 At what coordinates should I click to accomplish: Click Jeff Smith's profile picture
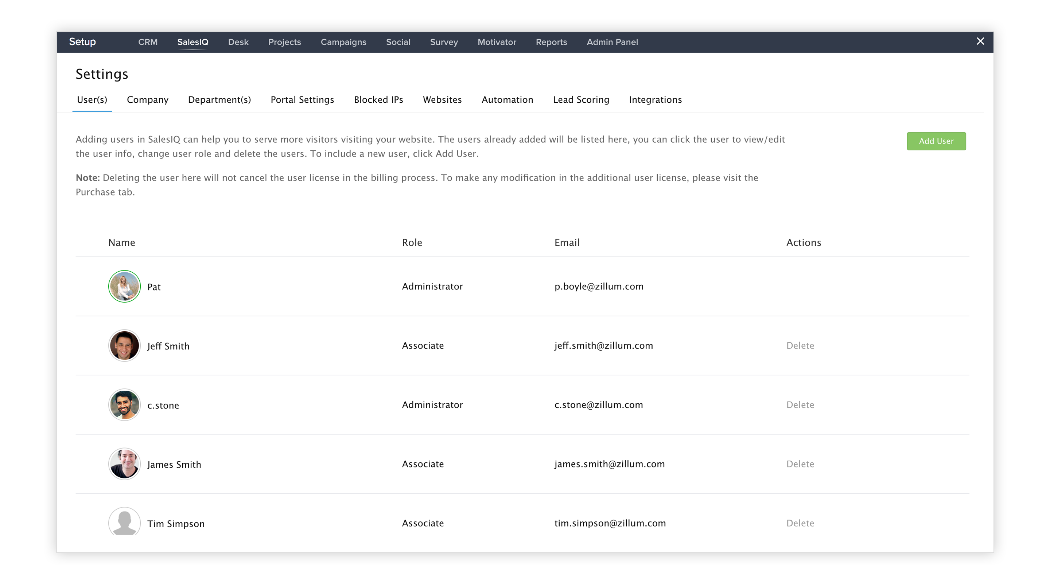pyautogui.click(x=124, y=346)
